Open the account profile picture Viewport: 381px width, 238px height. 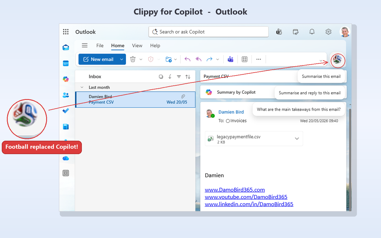click(x=345, y=32)
